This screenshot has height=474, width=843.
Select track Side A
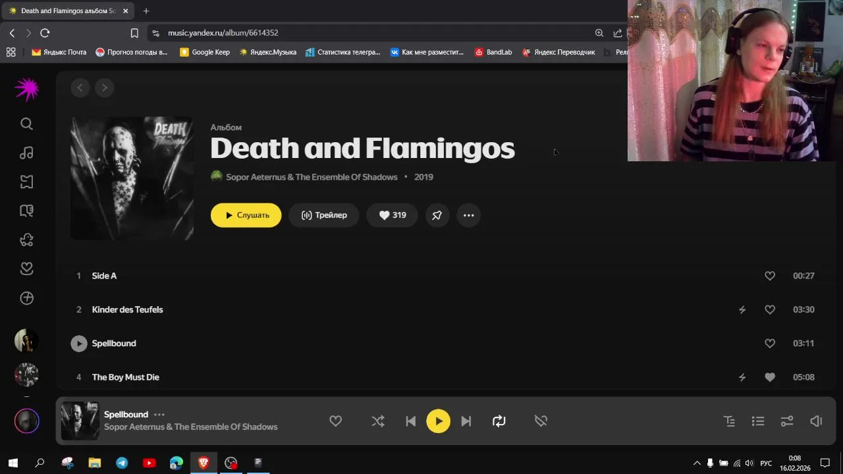(104, 276)
